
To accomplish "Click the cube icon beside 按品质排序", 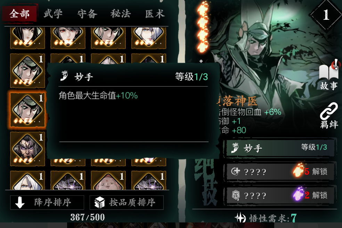I will [x=100, y=202].
